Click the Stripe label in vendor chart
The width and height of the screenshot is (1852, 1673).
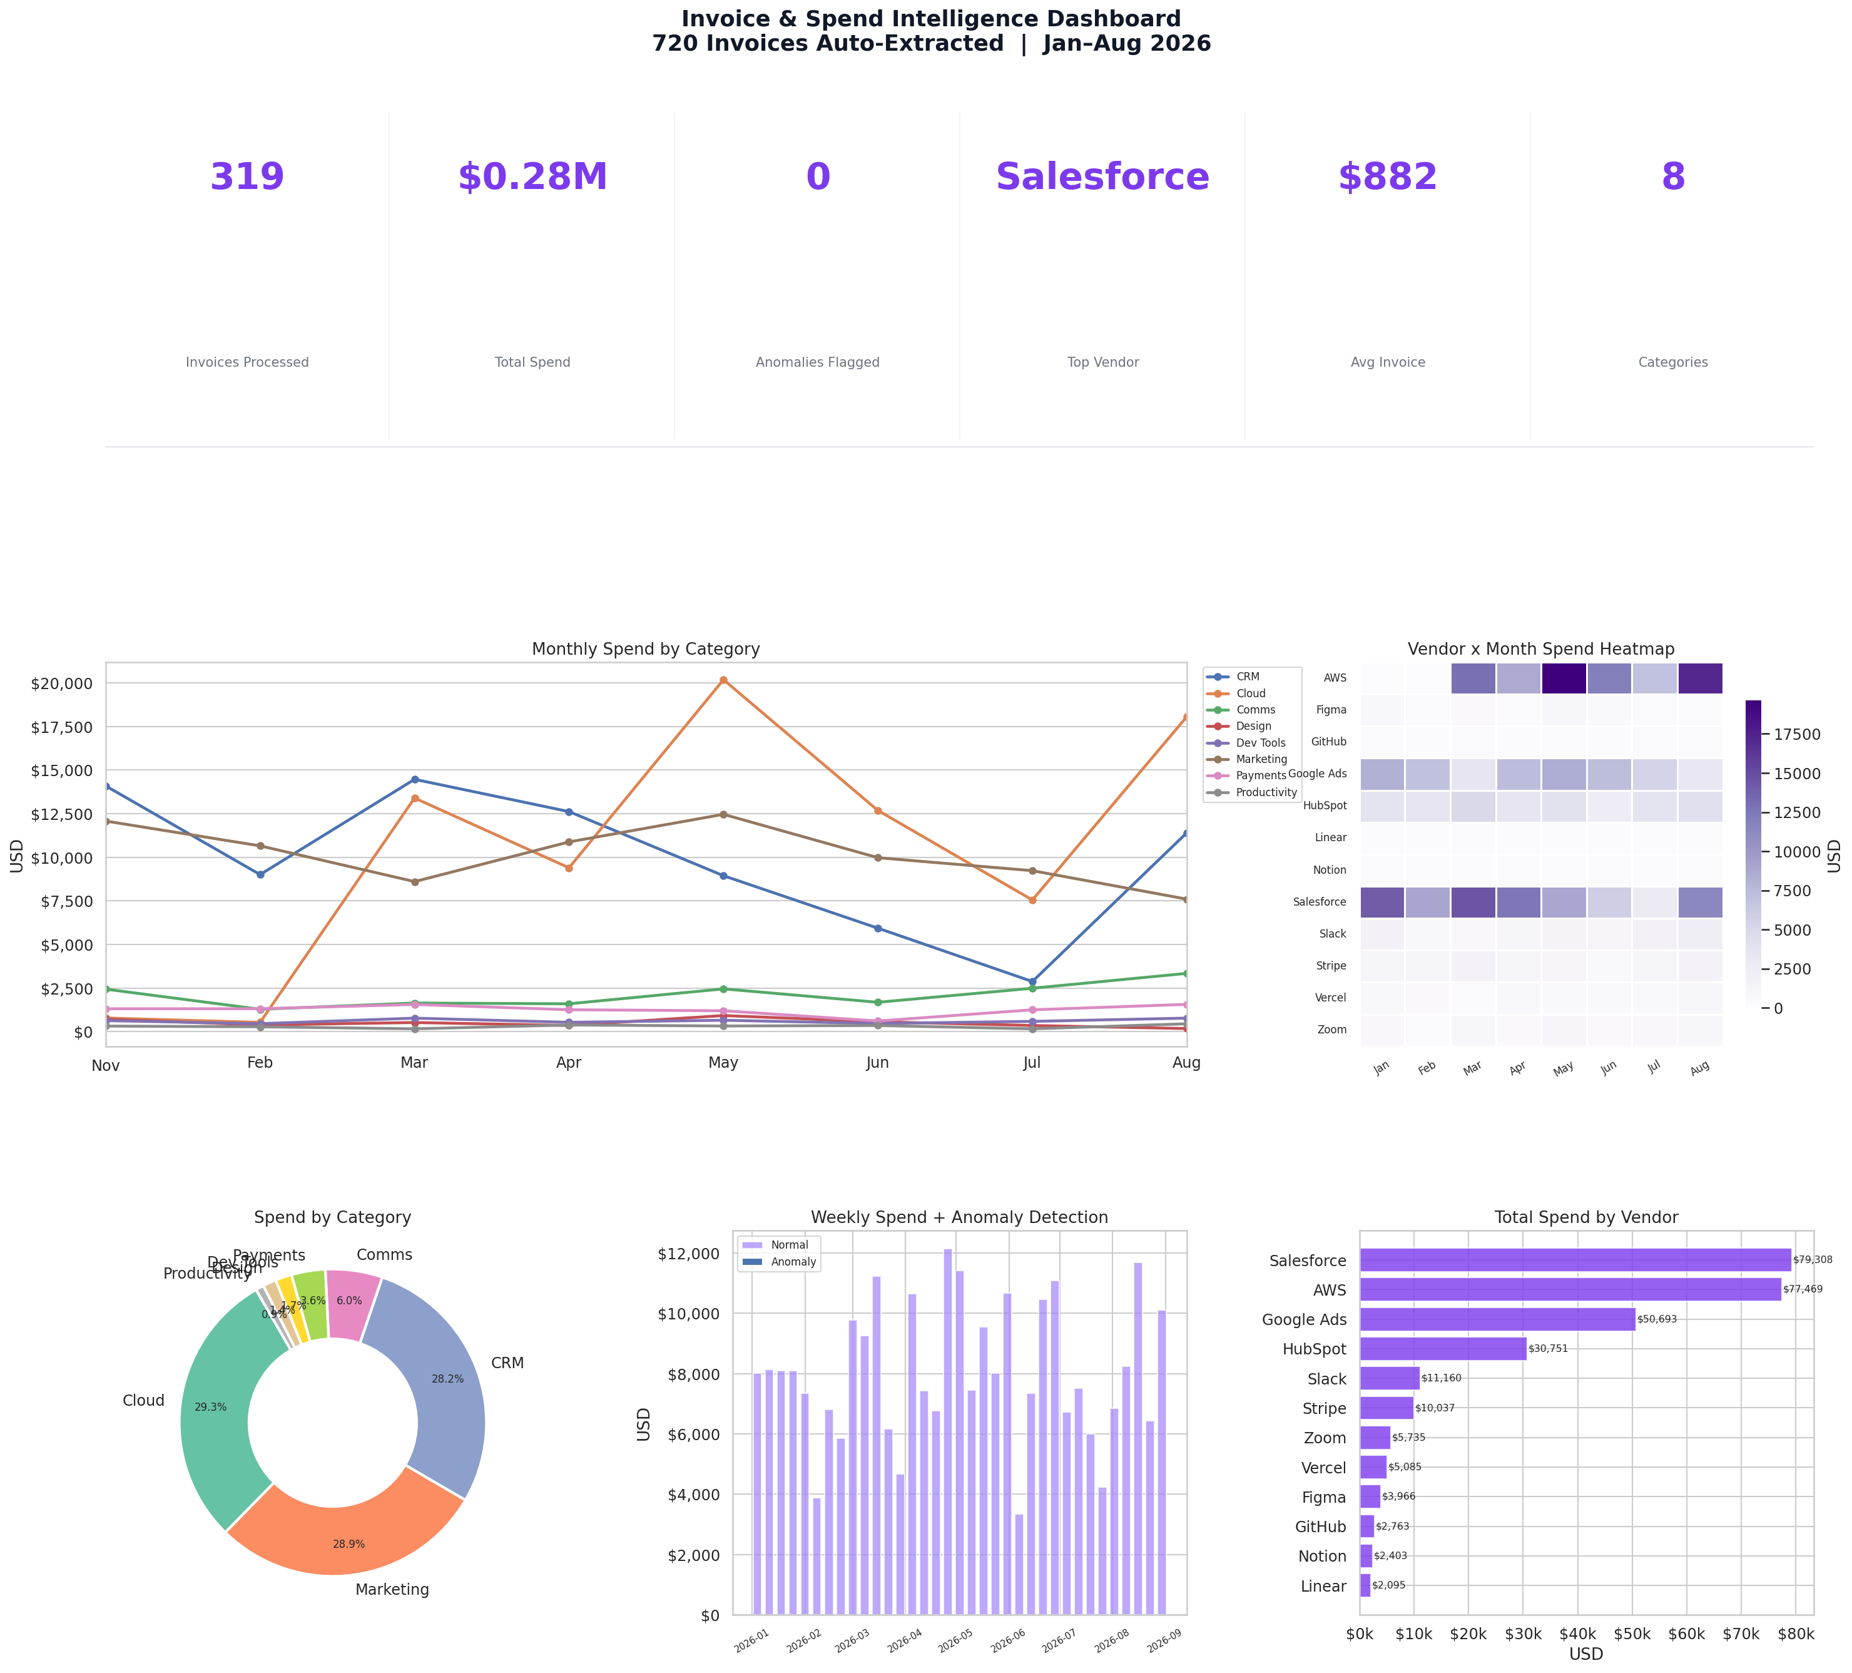[x=1325, y=1408]
